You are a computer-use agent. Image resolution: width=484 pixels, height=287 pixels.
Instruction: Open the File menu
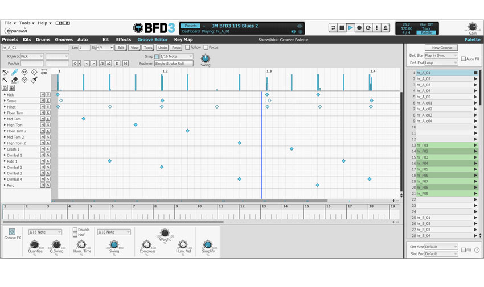(x=10, y=23)
